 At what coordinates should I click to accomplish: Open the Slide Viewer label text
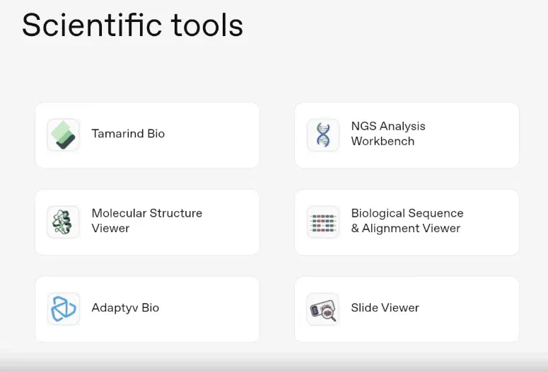point(385,308)
